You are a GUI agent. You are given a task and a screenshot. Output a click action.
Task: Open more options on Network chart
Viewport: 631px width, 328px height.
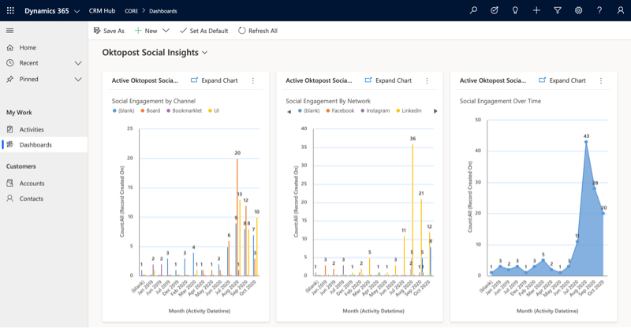point(427,81)
